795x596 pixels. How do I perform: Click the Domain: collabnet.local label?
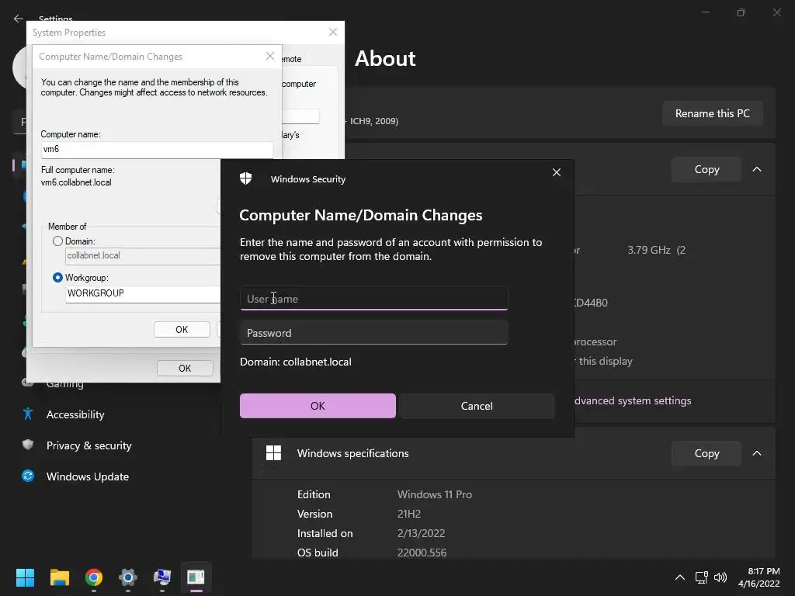[x=296, y=362]
